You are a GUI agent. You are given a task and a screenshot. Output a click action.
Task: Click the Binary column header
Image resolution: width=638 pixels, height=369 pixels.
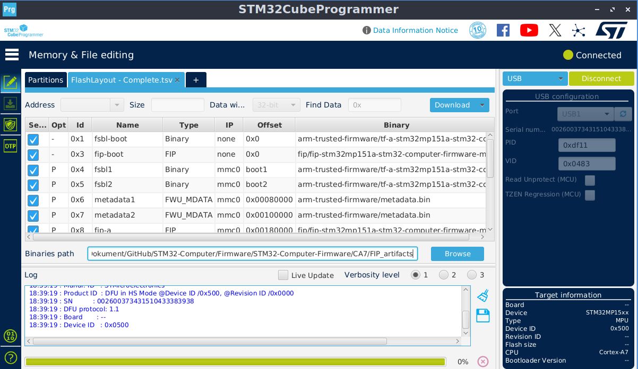pos(396,125)
